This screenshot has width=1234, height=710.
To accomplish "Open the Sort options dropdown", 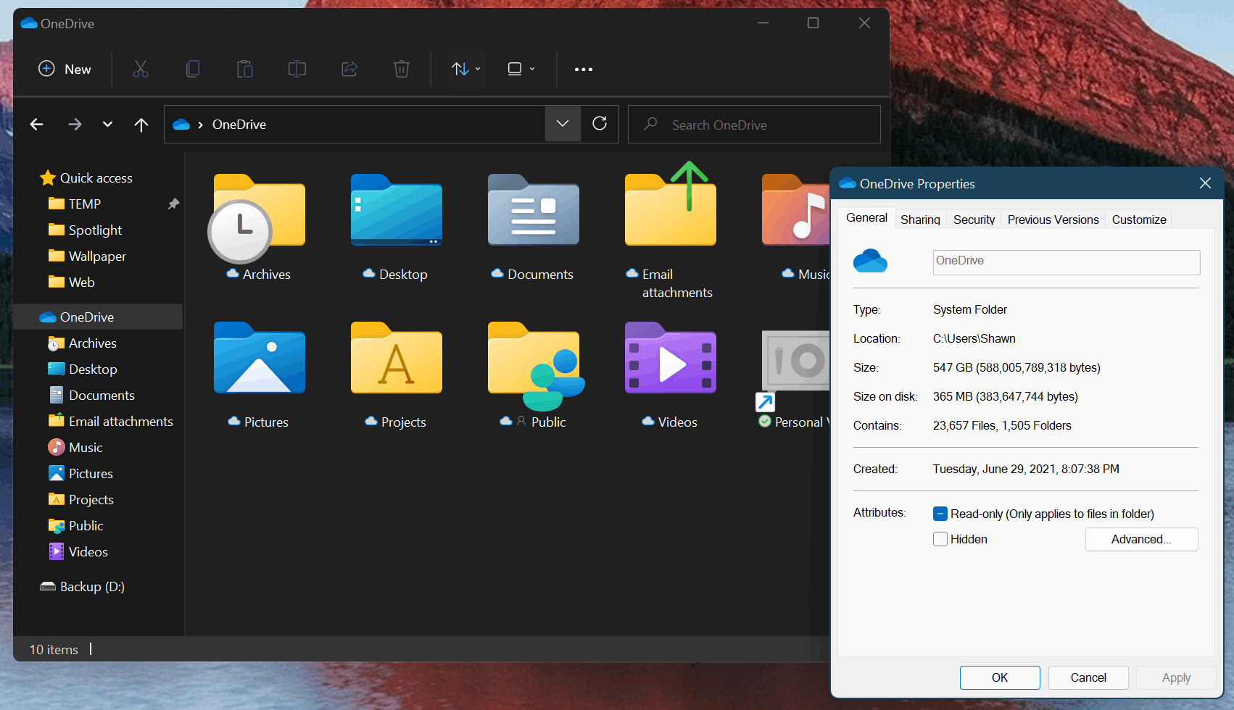I will [465, 69].
